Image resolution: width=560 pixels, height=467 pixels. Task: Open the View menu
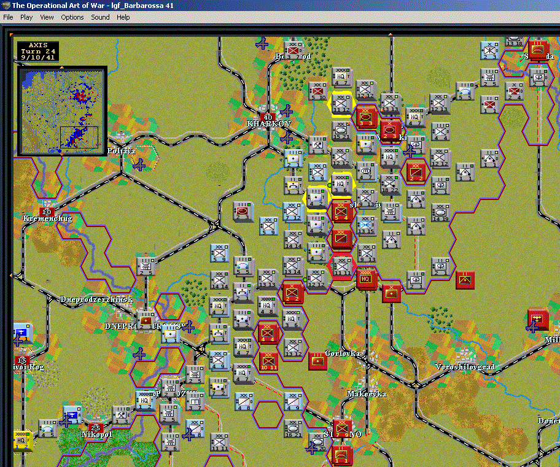[47, 17]
